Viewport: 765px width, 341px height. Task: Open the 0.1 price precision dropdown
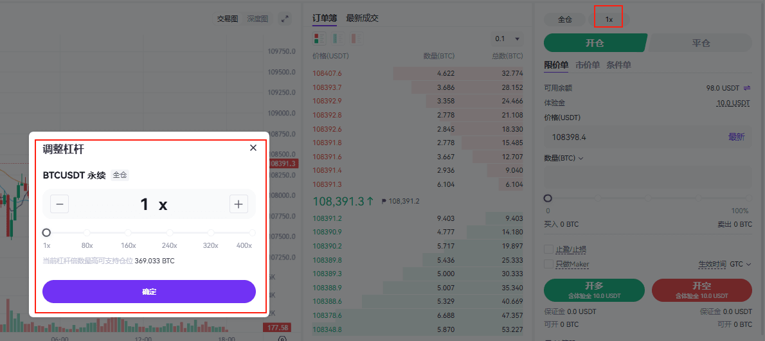(x=507, y=39)
